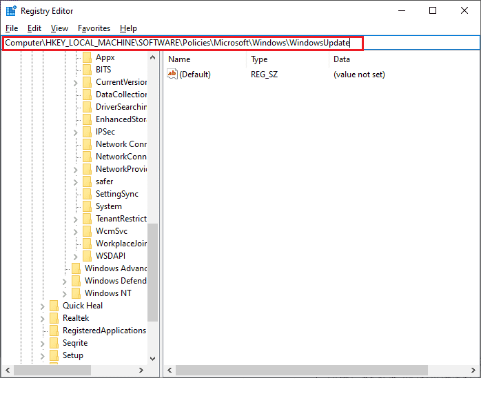Open the Help menu
Screen dimensions: 481x394
click(128, 28)
